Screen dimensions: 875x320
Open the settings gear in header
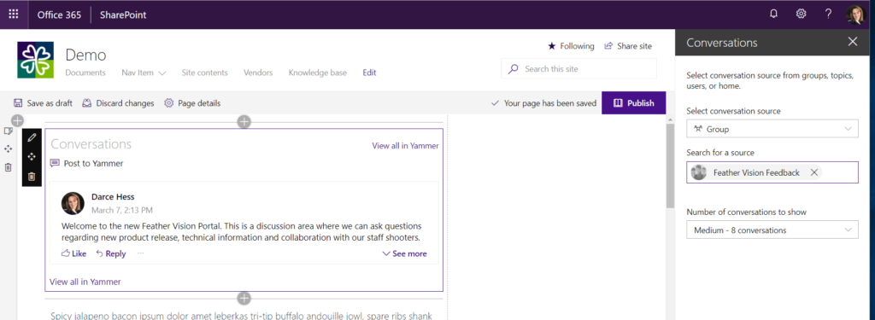(801, 14)
